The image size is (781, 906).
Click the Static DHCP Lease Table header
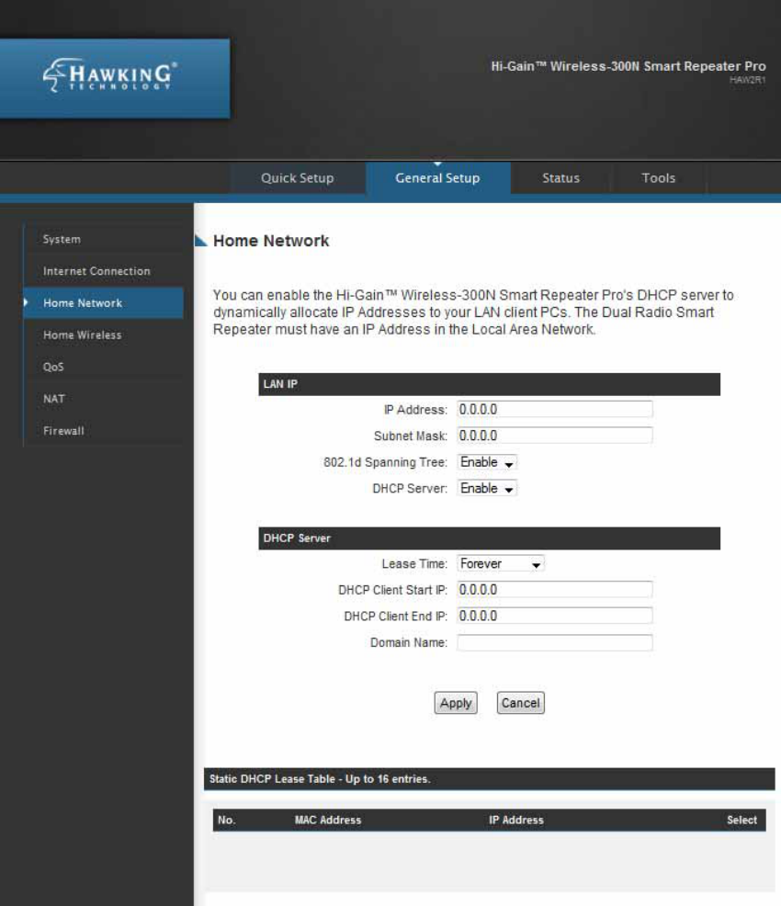pos(490,779)
